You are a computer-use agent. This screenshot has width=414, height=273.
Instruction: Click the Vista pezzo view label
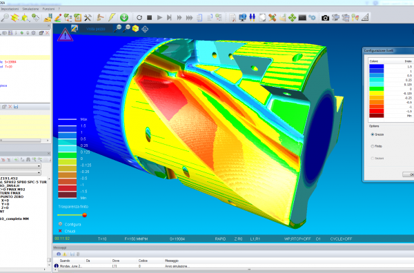(96, 29)
